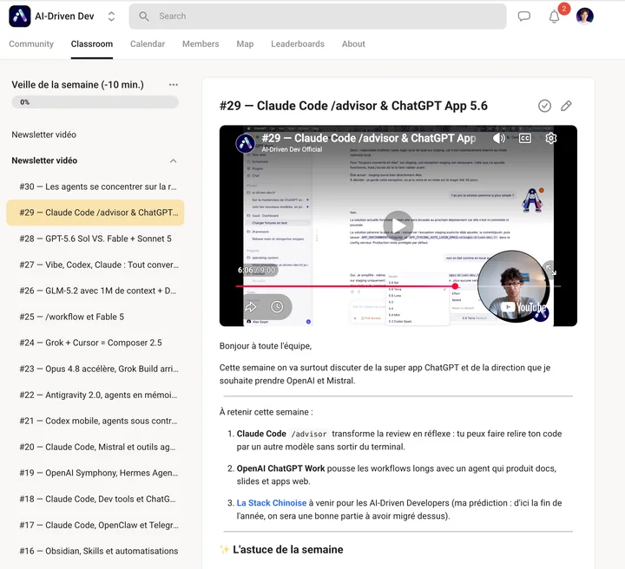Image resolution: width=625 pixels, height=569 pixels.
Task: Open the About tab
Action: pyautogui.click(x=353, y=43)
